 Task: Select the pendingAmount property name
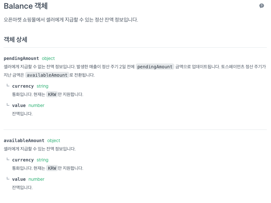(21, 58)
